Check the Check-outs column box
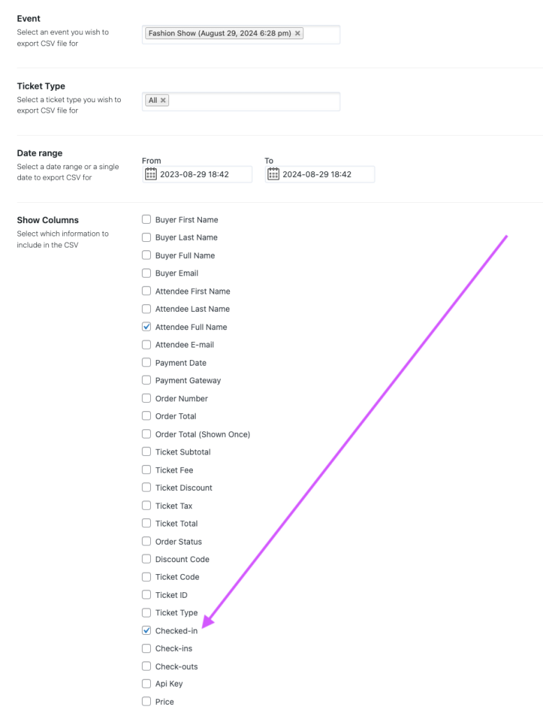 click(147, 666)
